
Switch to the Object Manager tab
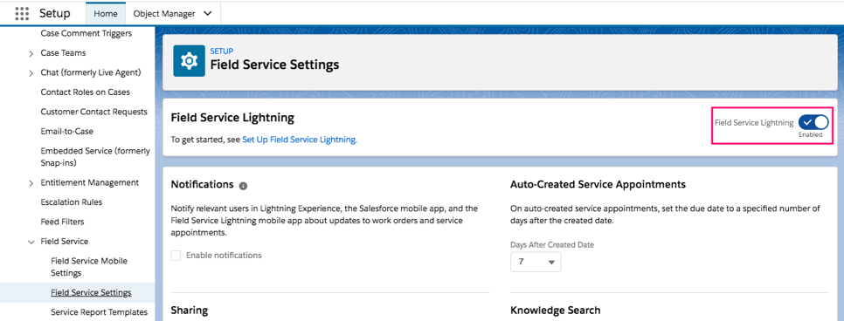point(164,14)
